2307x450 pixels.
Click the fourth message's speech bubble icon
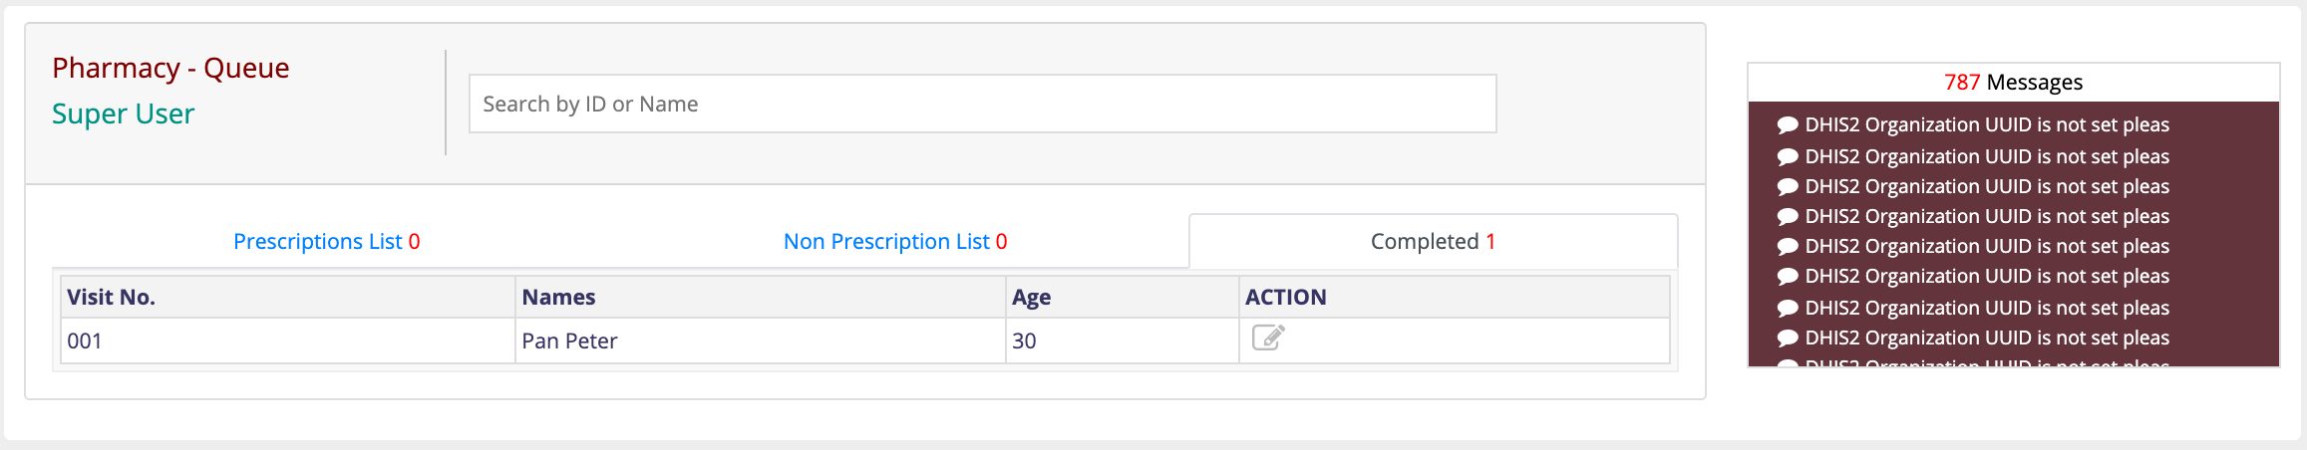click(x=1788, y=217)
